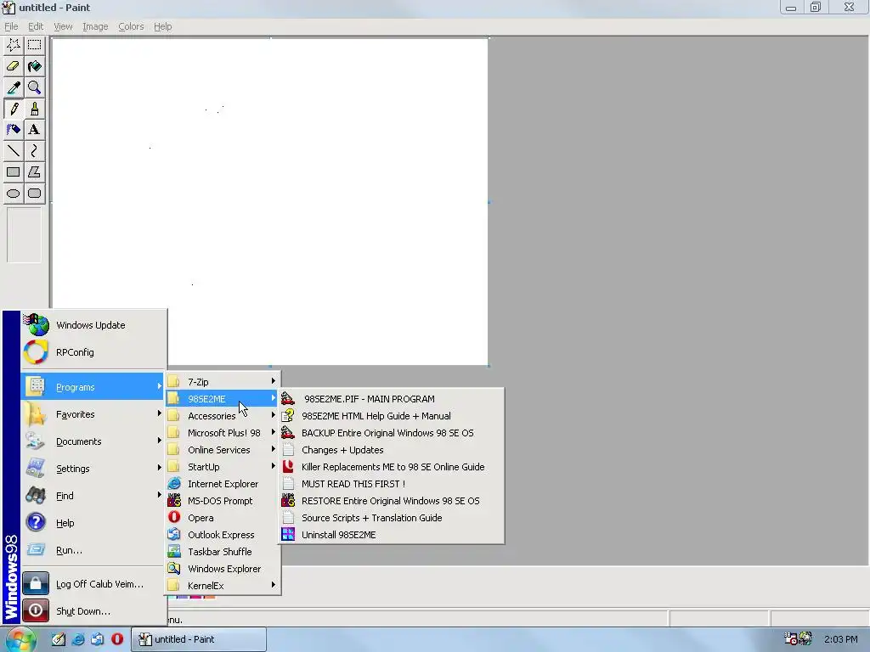Select the Text tool
The width and height of the screenshot is (870, 652).
34,130
